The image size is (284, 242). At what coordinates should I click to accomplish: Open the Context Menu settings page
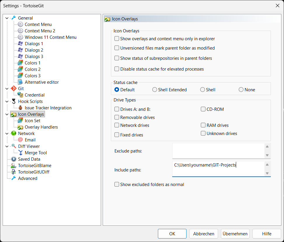(x=38, y=24)
